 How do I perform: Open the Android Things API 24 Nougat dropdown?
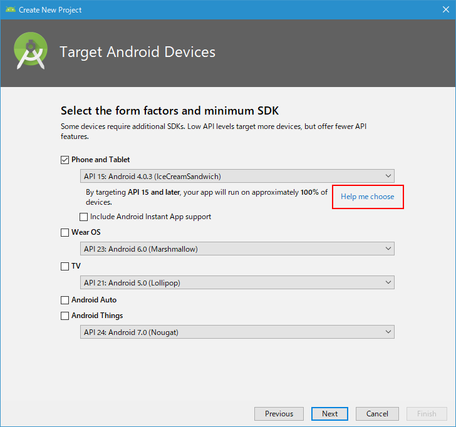tap(237, 332)
